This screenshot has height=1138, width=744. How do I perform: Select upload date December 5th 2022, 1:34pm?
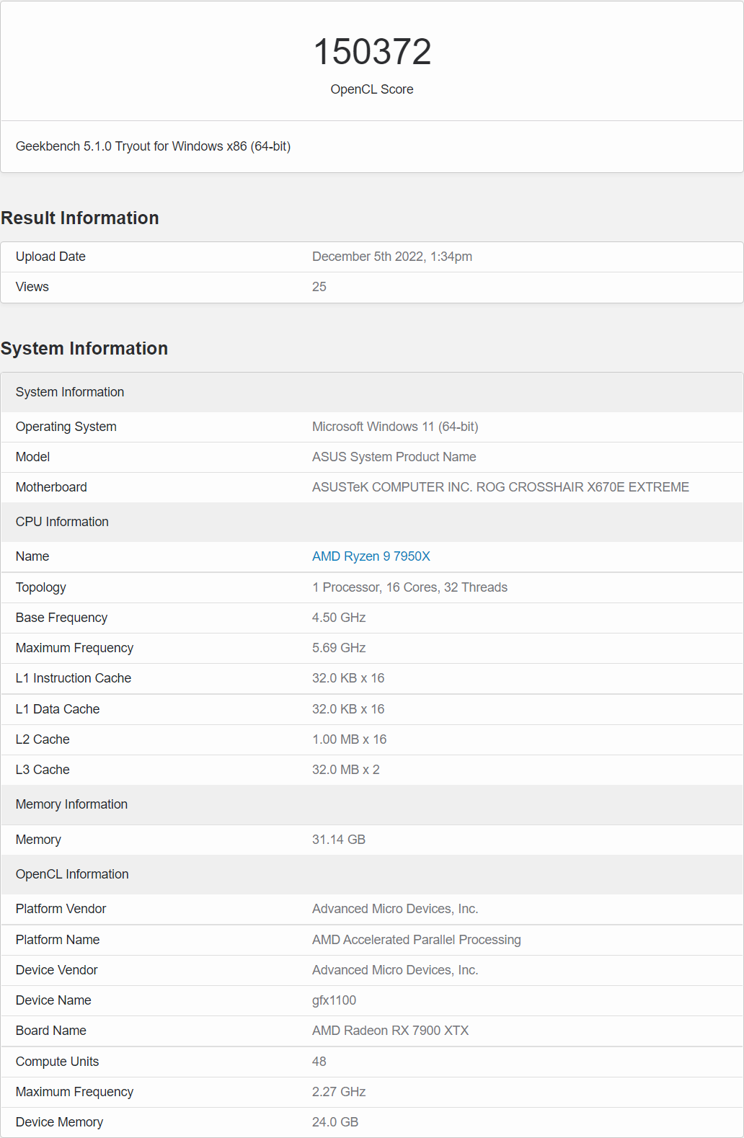[x=392, y=257]
